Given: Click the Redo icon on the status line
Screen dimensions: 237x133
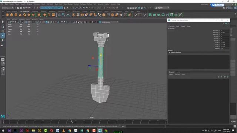Looking at the screenshot, I should (30, 8).
